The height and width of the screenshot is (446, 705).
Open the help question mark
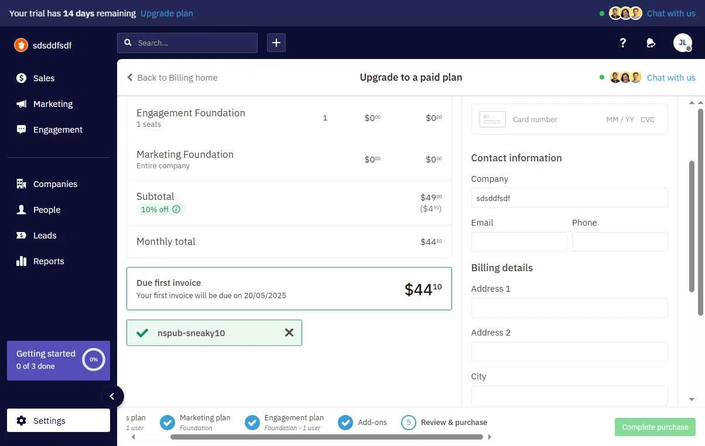(x=622, y=43)
